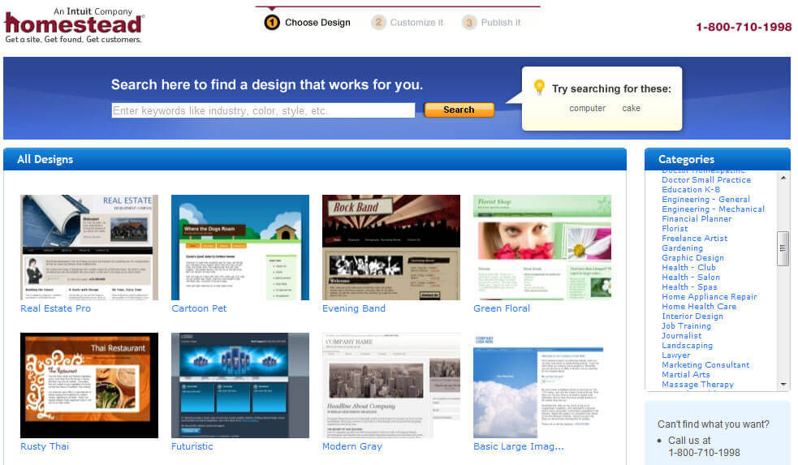Click the lightbulb suggestion icon
This screenshot has height=465, width=798.
pos(539,87)
